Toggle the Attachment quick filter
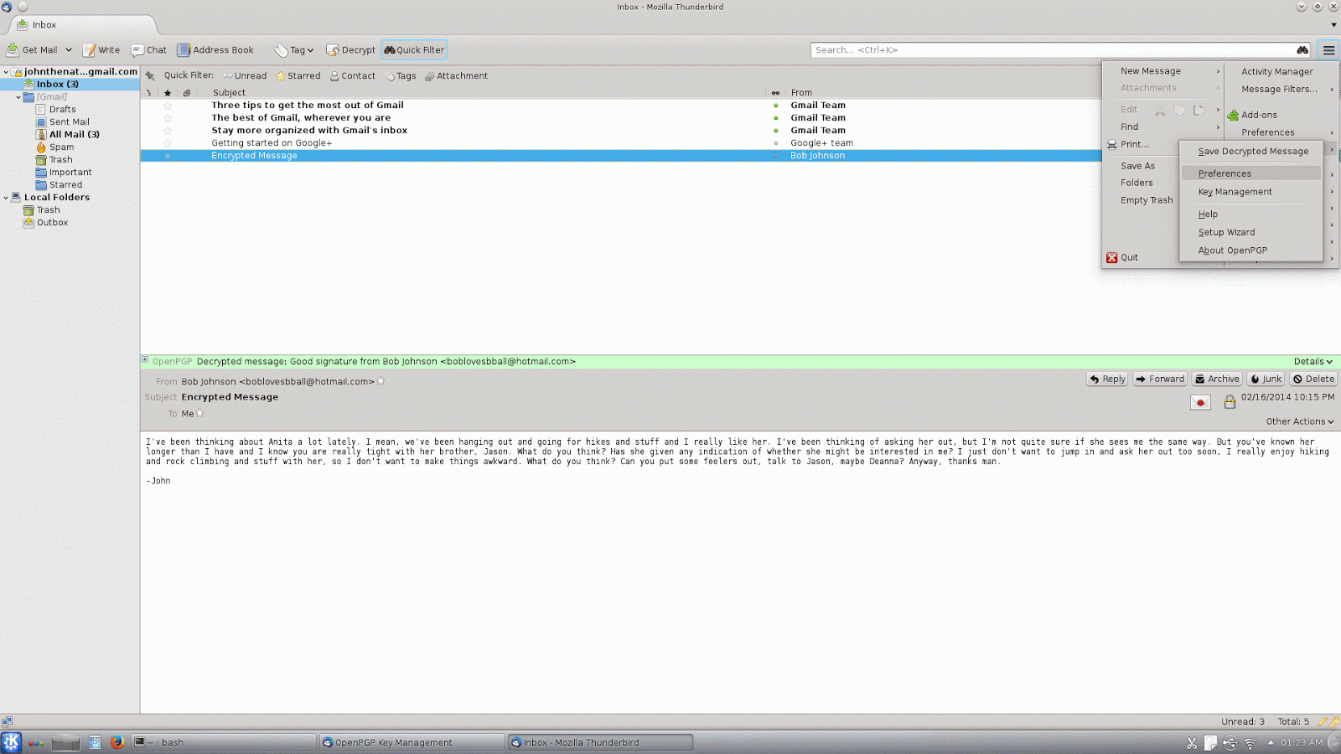 [456, 75]
